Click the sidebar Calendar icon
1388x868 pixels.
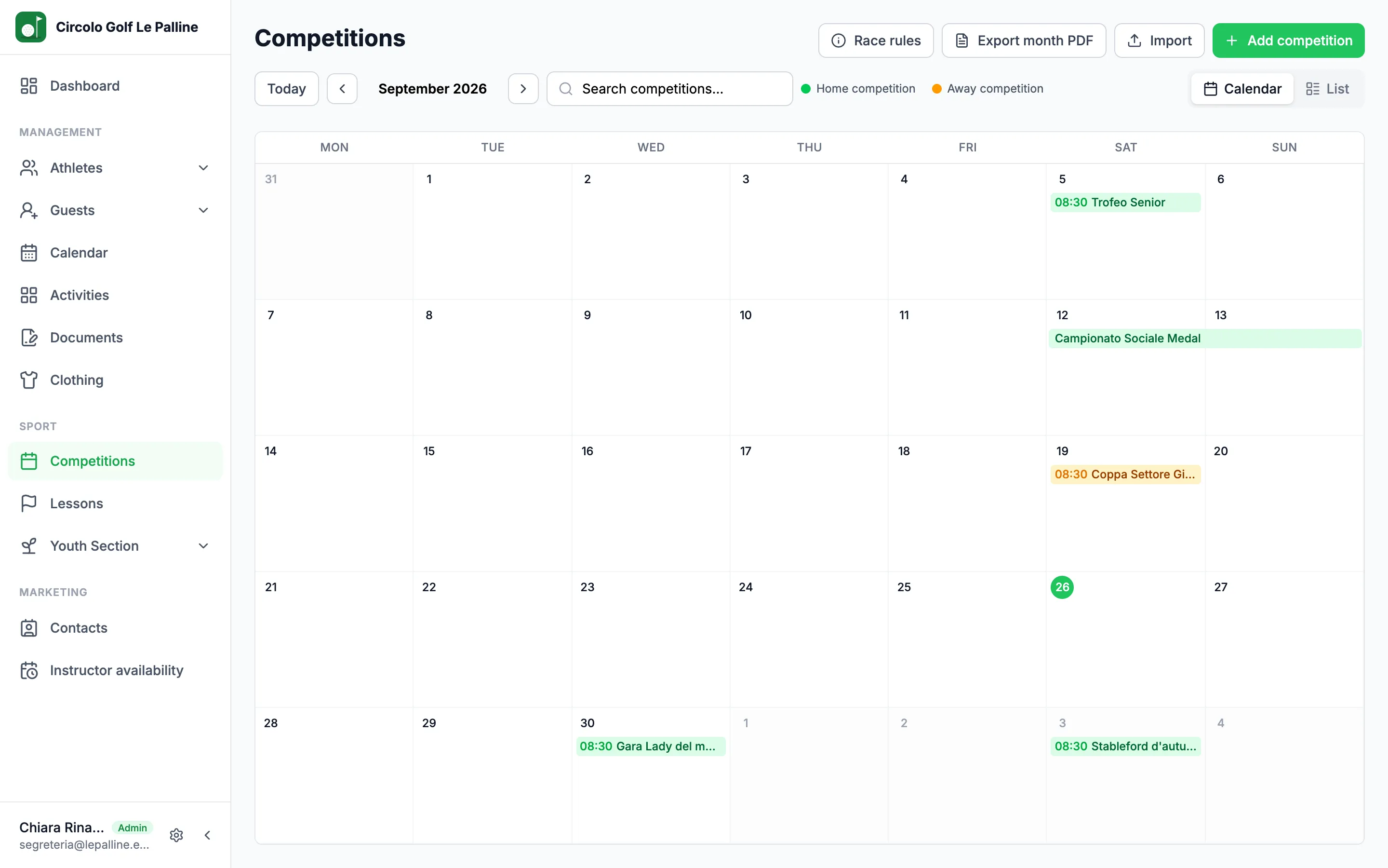(29, 253)
